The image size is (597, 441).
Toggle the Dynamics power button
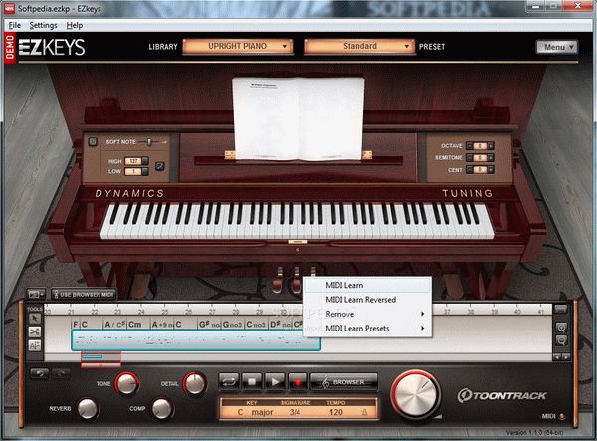[x=93, y=142]
